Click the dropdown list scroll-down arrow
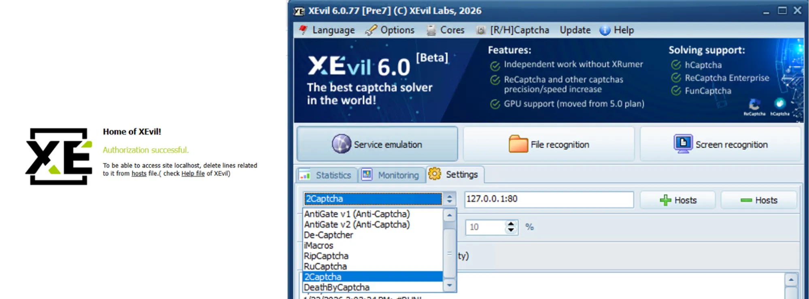Viewport: 809px width, 299px height. 450,285
